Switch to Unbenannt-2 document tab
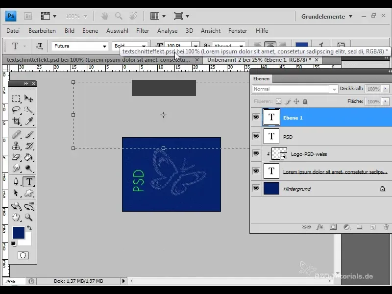This screenshot has height=294, width=392. (259, 60)
